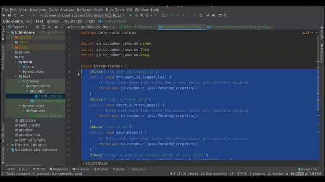
Task: Click the editor vertical scrollbar
Action: (x=318, y=73)
